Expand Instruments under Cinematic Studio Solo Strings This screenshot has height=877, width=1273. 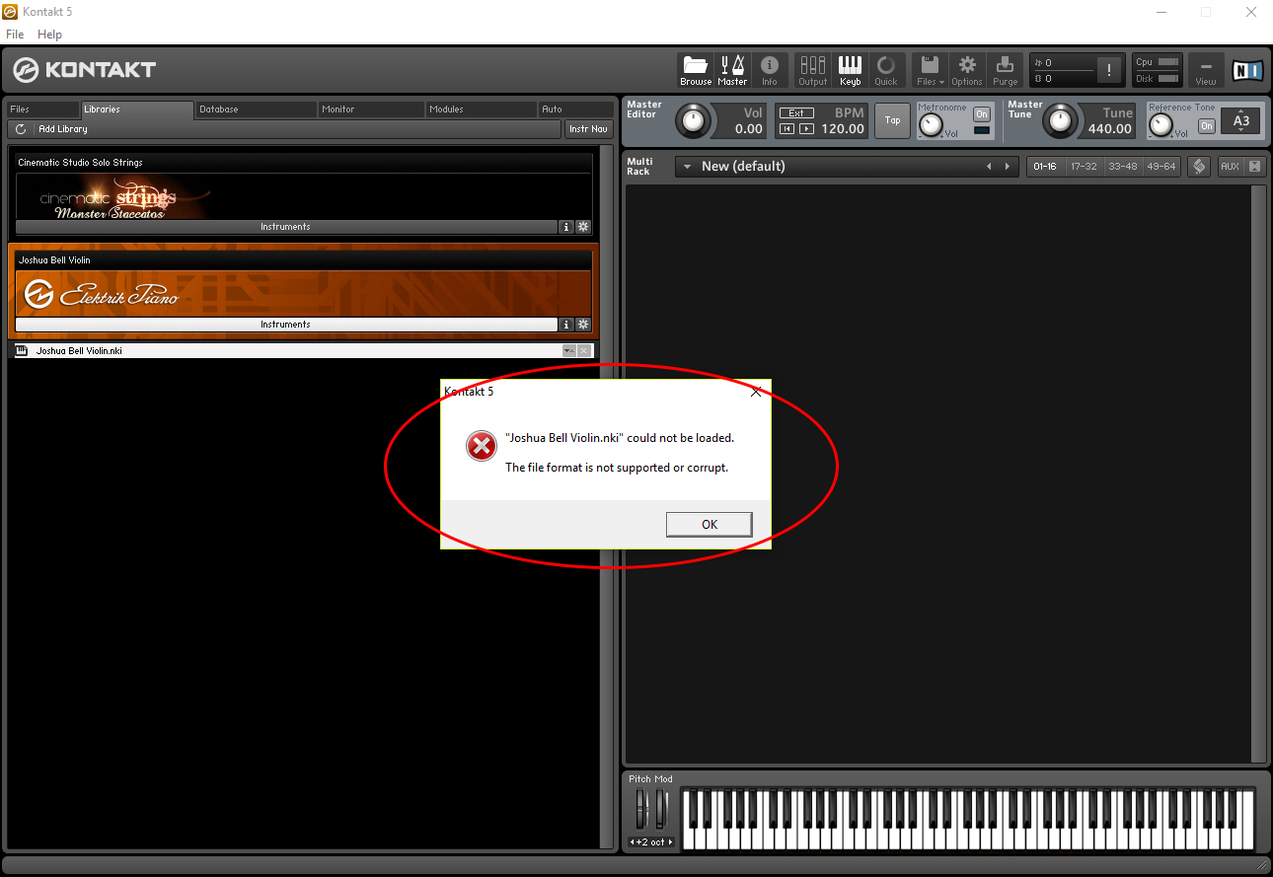(285, 227)
